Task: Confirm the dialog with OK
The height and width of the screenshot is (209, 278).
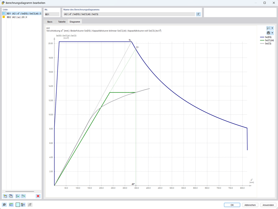Action: point(232,205)
